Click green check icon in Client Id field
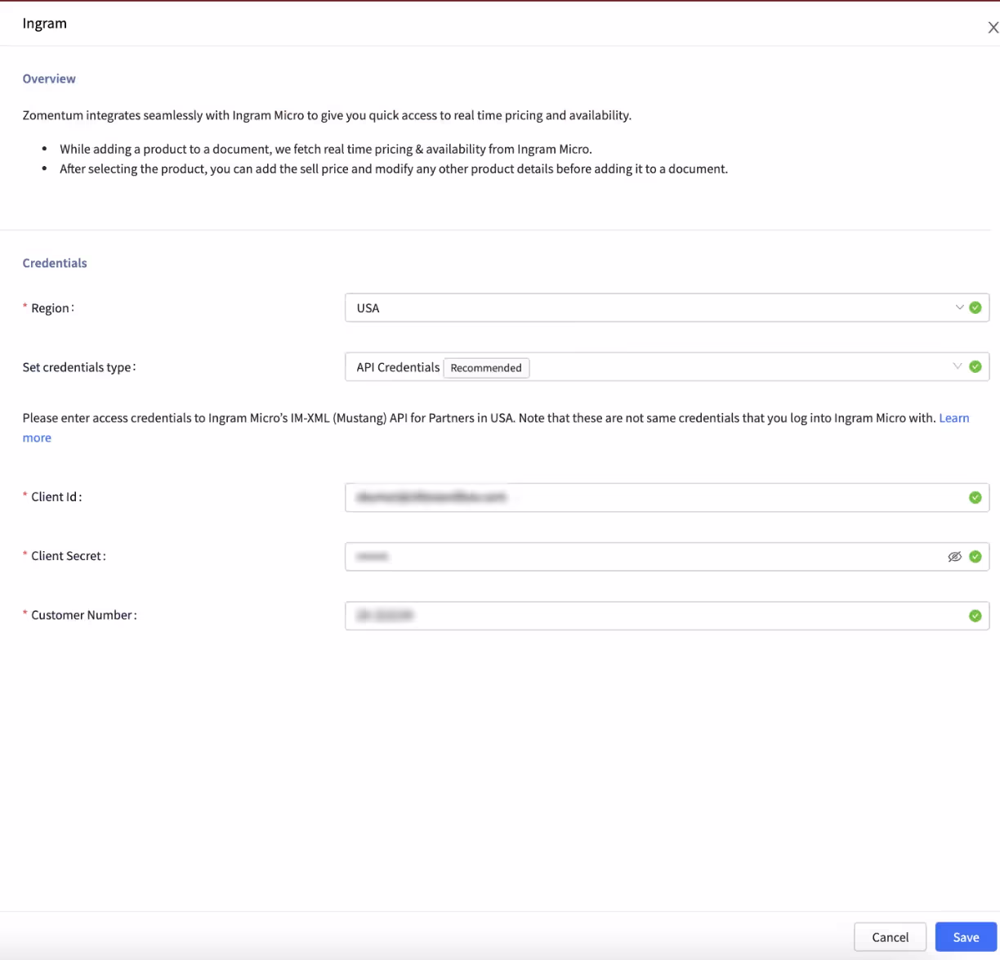The width and height of the screenshot is (1000, 960). tap(975, 497)
